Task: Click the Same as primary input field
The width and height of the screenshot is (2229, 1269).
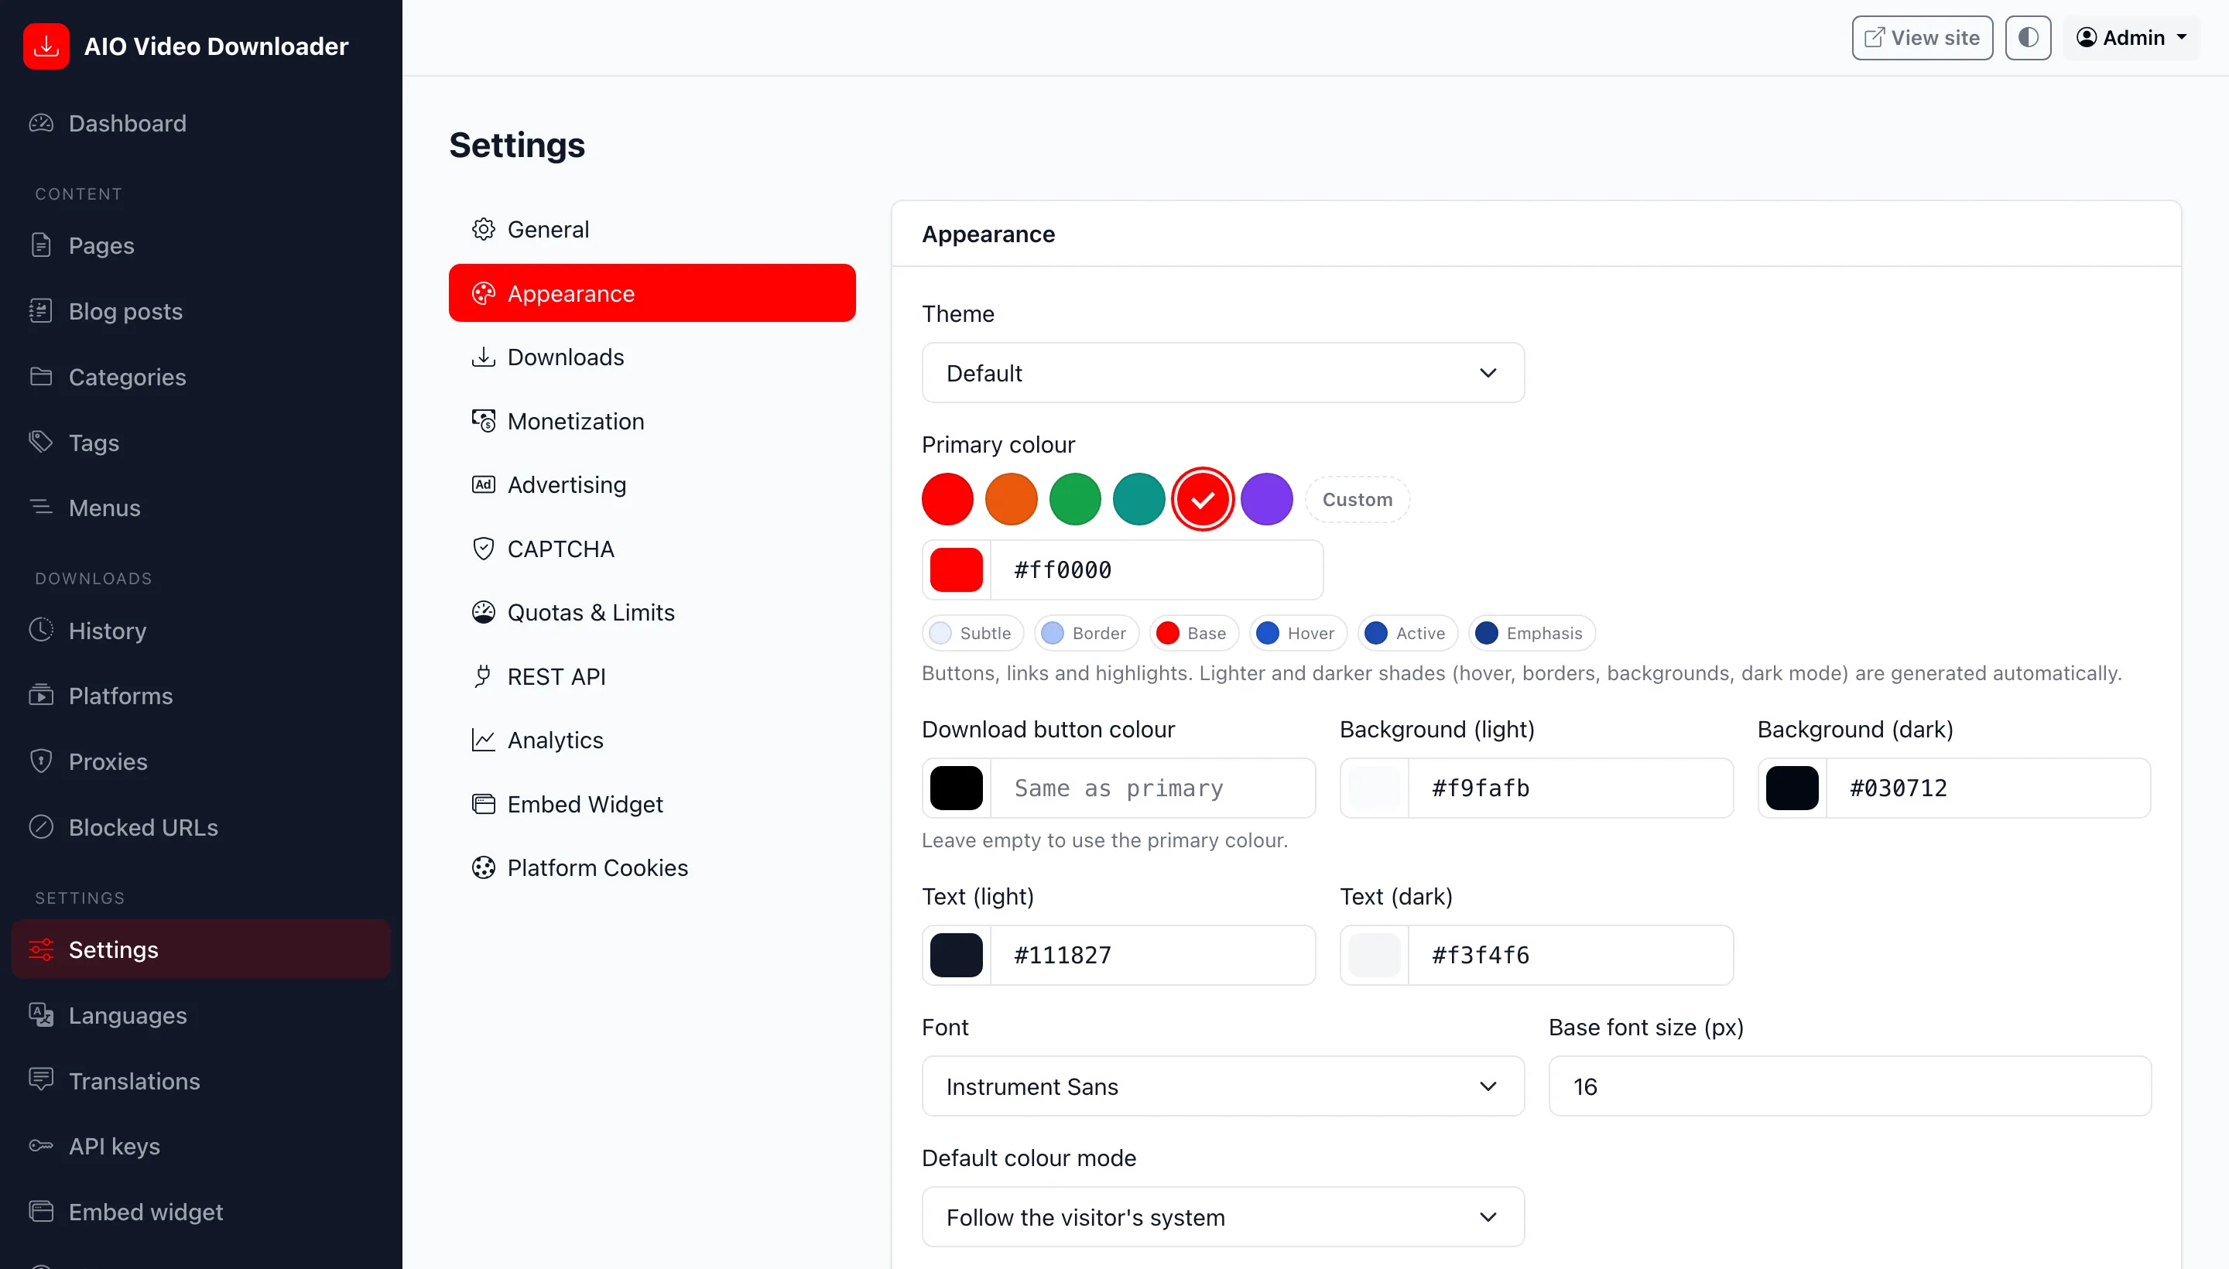Action: point(1153,788)
